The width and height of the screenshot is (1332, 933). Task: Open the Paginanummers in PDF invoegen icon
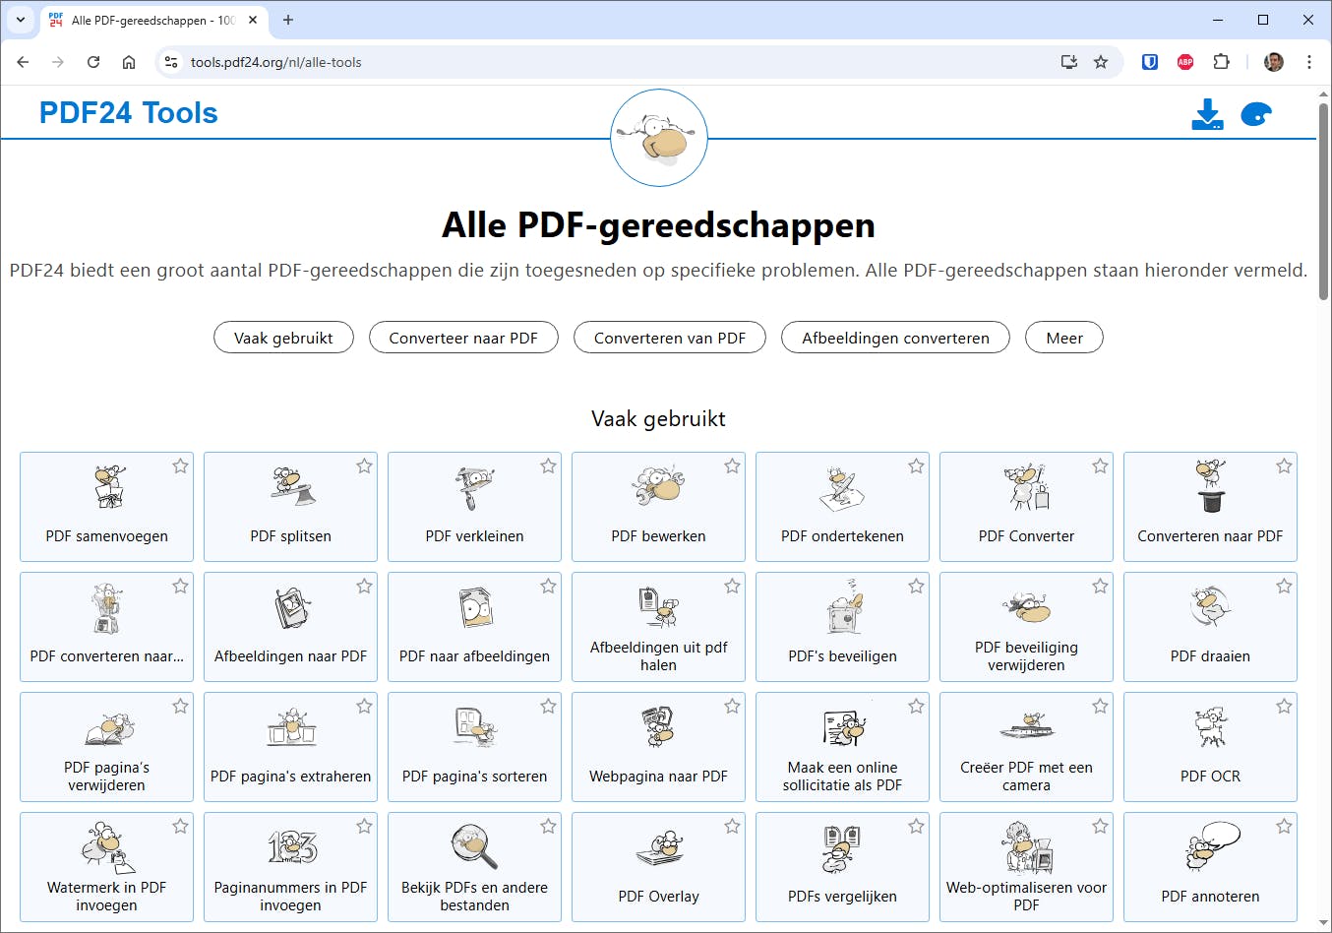coord(291,847)
